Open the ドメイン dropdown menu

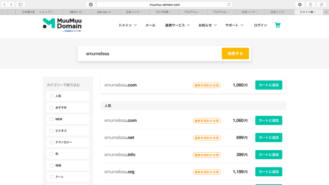(x=128, y=25)
